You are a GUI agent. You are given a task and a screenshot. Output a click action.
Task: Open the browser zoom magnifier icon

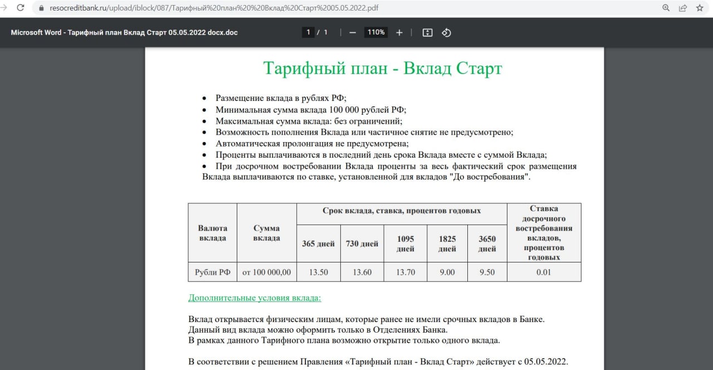(666, 8)
